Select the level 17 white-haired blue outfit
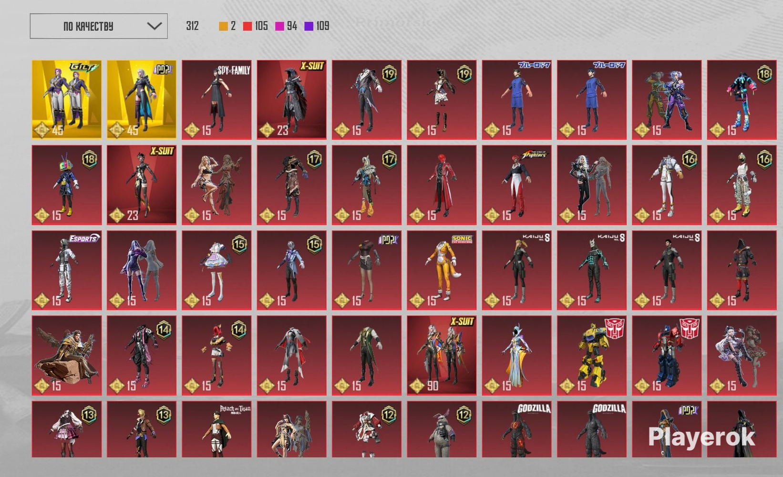 (367, 185)
